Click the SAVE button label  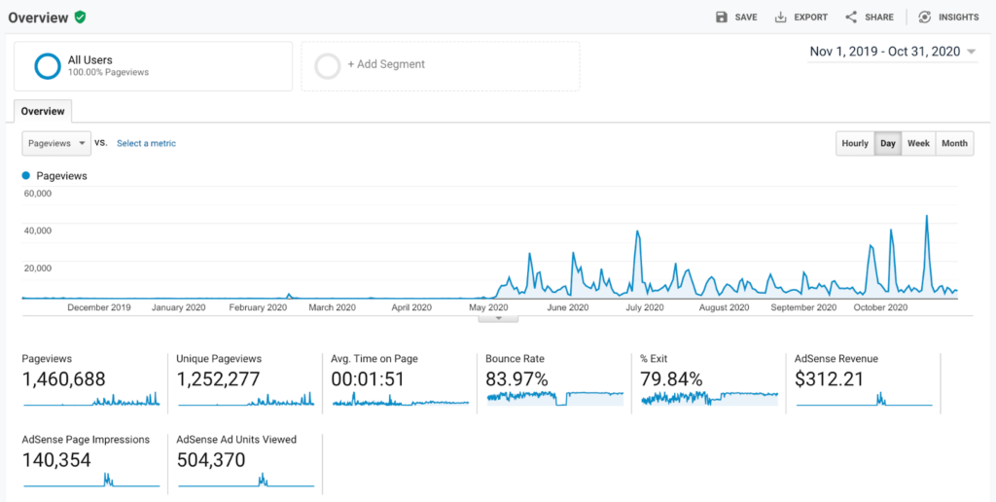tap(746, 18)
